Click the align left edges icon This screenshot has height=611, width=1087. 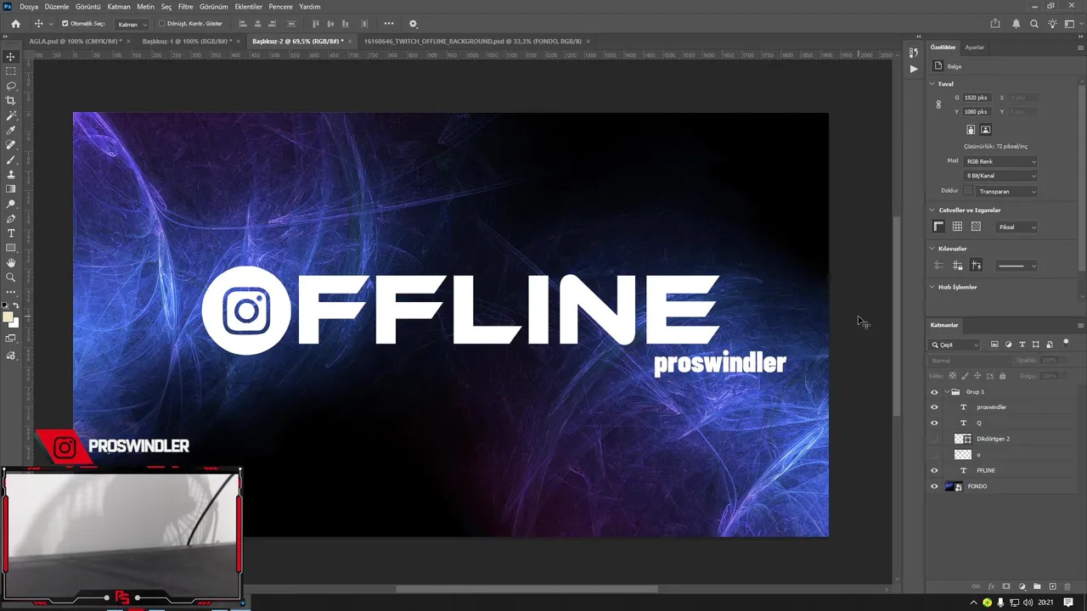click(242, 24)
